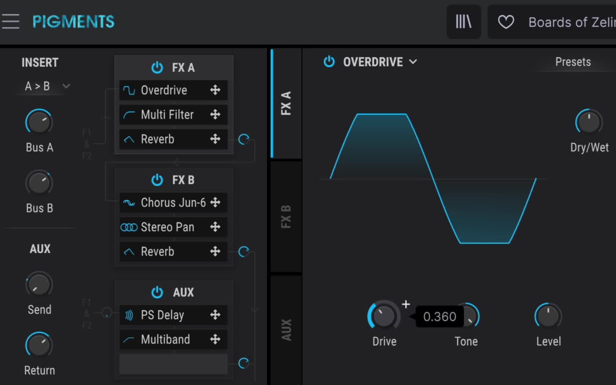This screenshot has width=616, height=385.
Task: Click the AUX pre/post routing node circle
Action: 106,312
